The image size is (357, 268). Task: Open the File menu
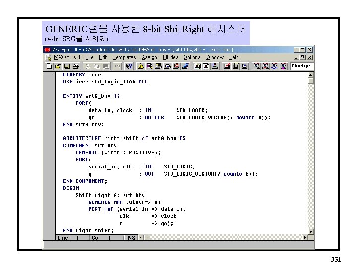click(x=89, y=57)
